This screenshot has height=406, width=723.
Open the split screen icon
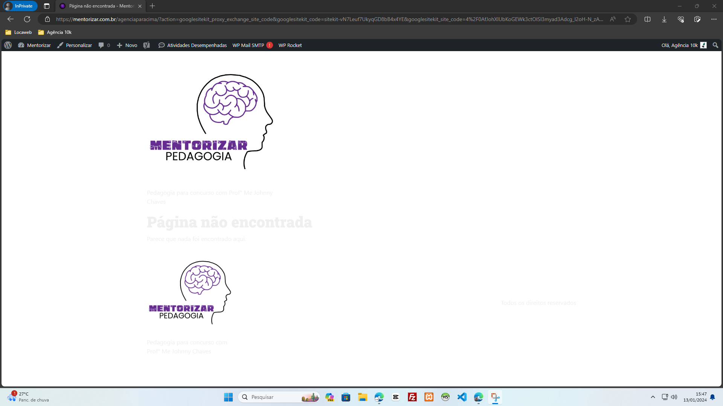point(647,19)
